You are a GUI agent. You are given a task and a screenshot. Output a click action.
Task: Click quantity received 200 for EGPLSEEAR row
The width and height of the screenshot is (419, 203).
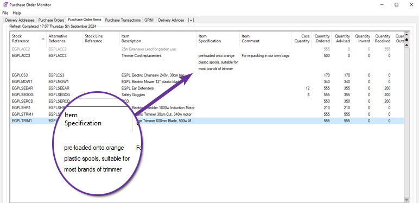pos(387,88)
